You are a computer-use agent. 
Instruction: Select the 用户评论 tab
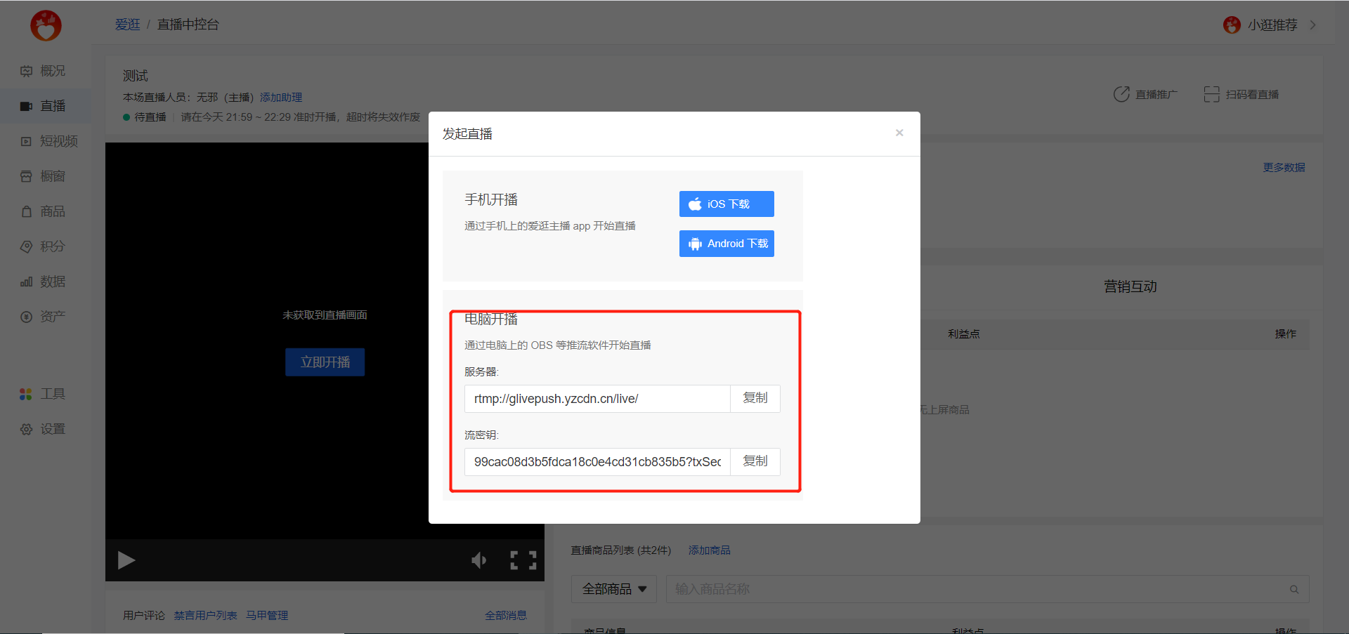tap(144, 616)
